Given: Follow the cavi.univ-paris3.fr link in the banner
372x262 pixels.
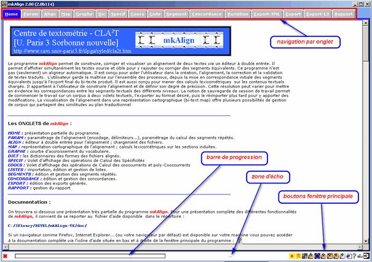Looking at the screenshot, I should (x=73, y=51).
